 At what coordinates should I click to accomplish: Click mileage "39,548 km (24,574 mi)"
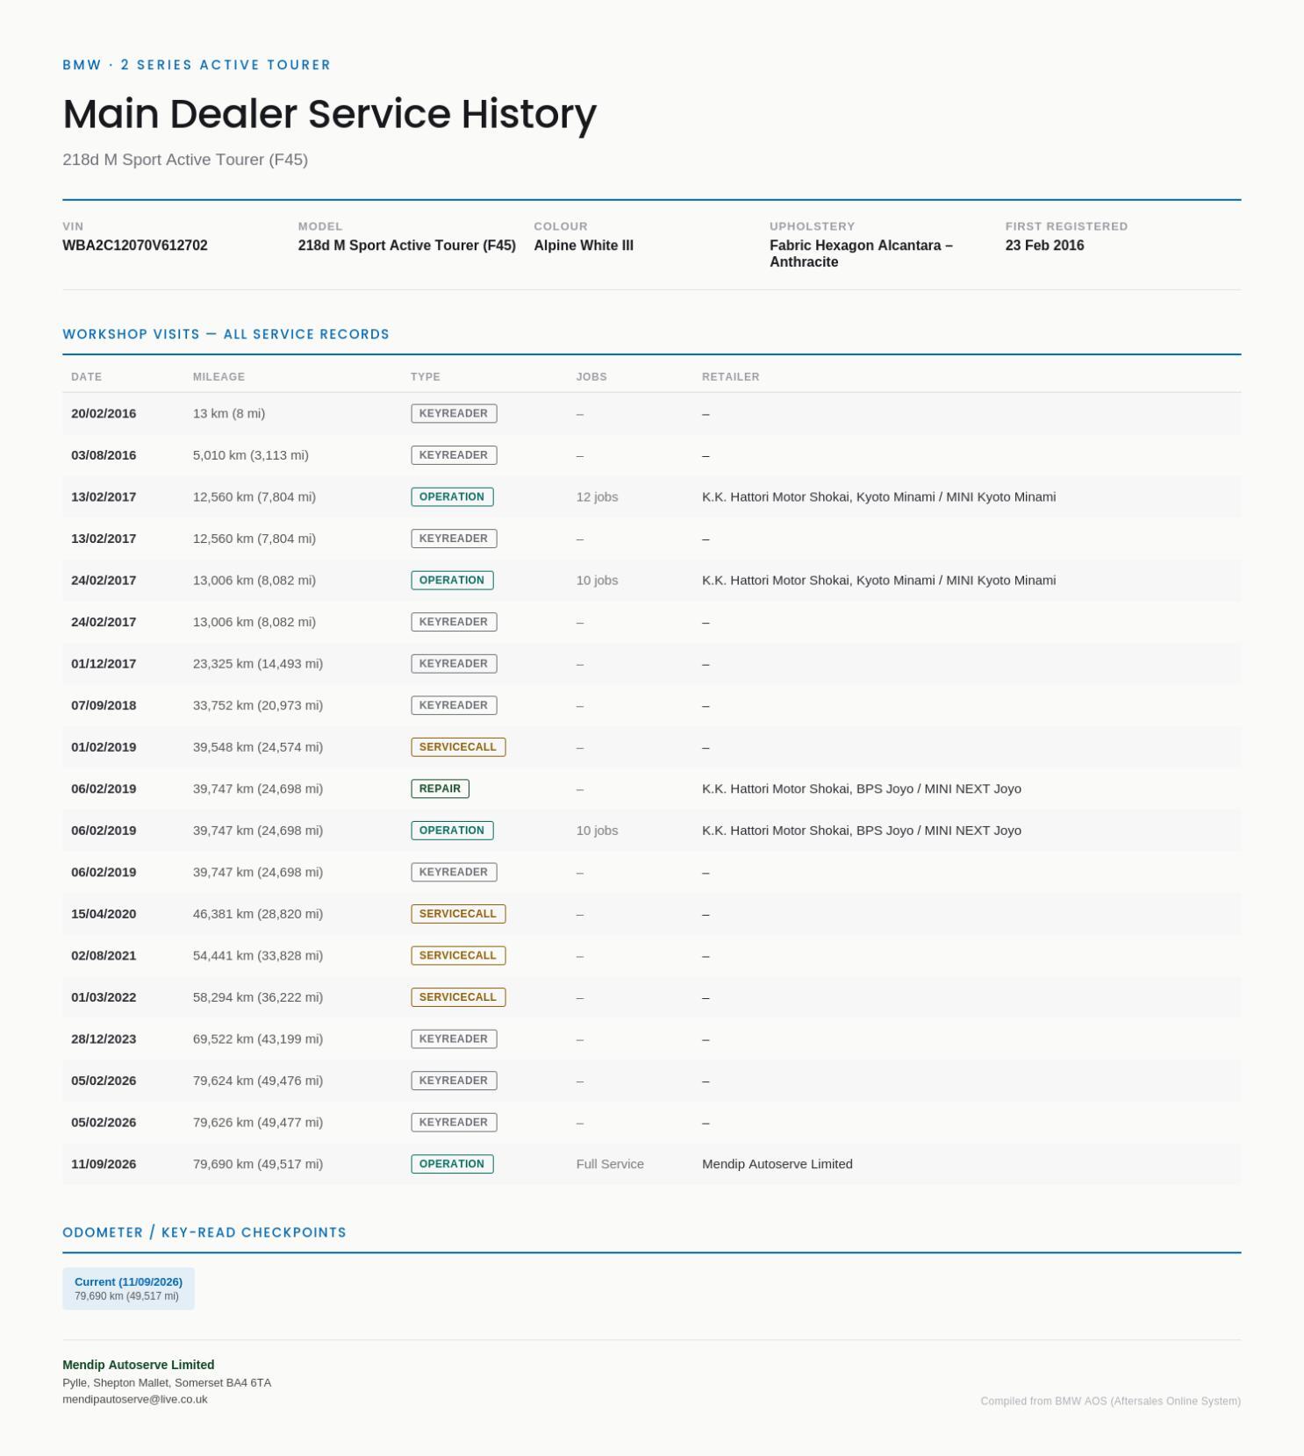click(258, 747)
